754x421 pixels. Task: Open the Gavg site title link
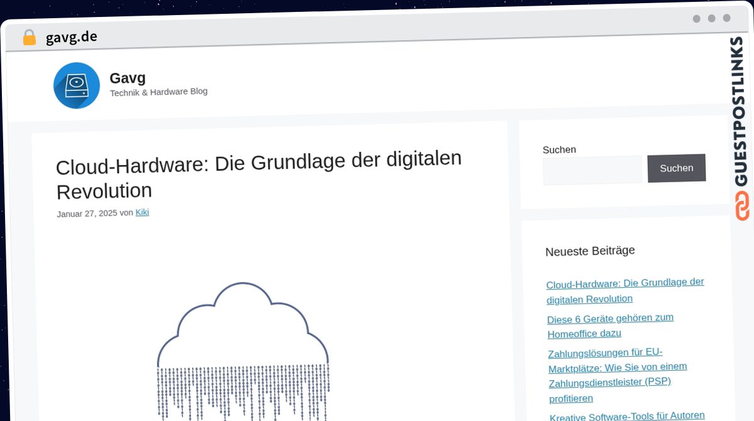click(128, 78)
